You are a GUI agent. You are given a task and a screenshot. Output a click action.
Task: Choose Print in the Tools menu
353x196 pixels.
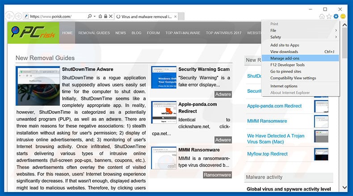300,24
